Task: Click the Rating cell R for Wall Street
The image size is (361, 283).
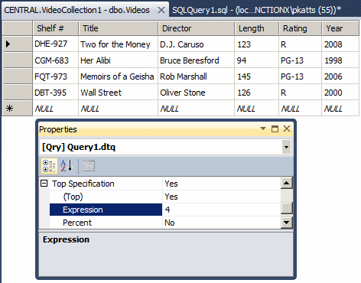Action: coord(301,93)
